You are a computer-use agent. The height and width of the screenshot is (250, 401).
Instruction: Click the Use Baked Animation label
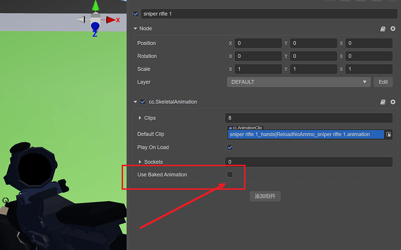point(162,175)
